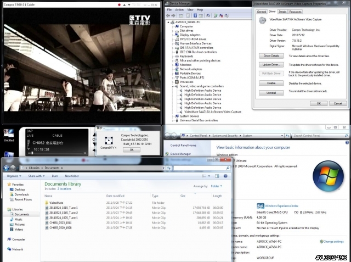Screen dimensions: 351x262
Task: Expand Universal Serial Bus controllers node
Action: pos(173,121)
